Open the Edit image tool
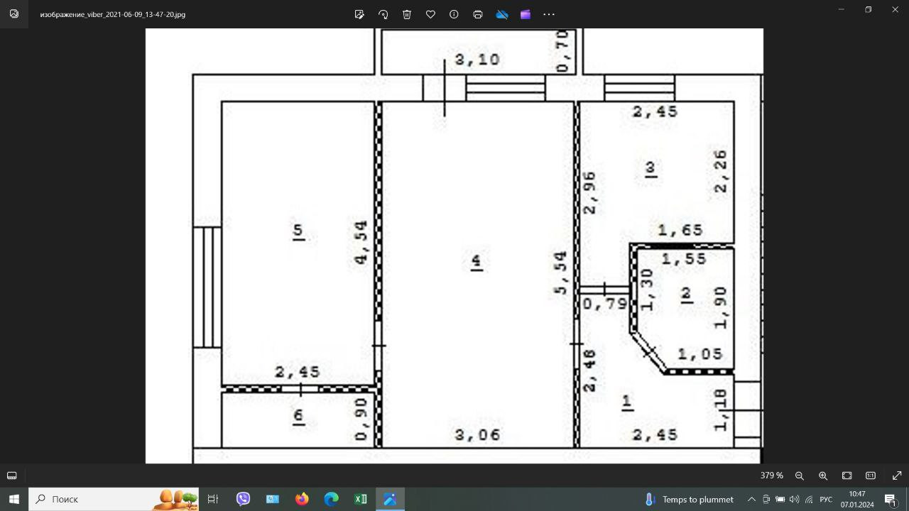 (x=359, y=14)
